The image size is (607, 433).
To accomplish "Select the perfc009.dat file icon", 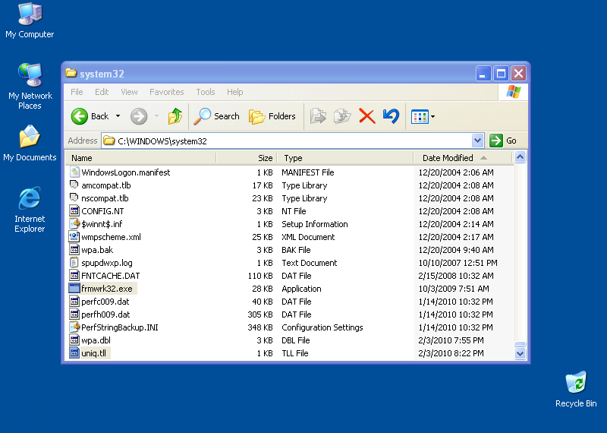I will pos(74,301).
